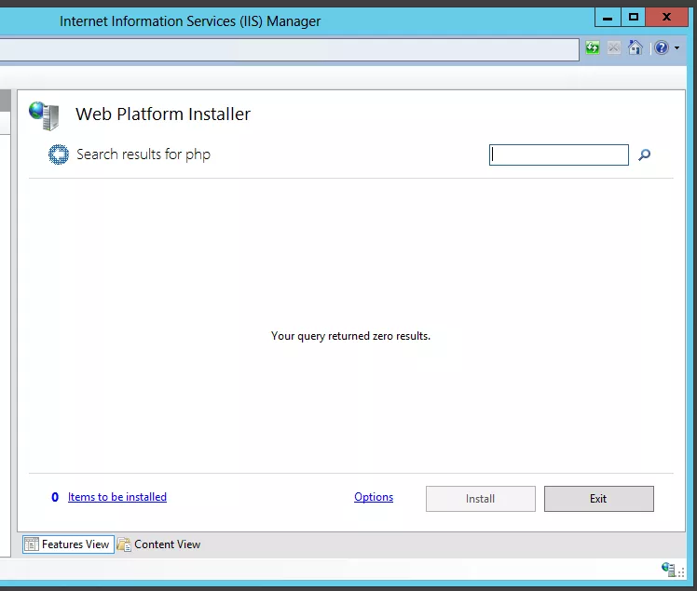Click the Install button
Image resolution: width=697 pixels, height=591 pixels.
481,499
